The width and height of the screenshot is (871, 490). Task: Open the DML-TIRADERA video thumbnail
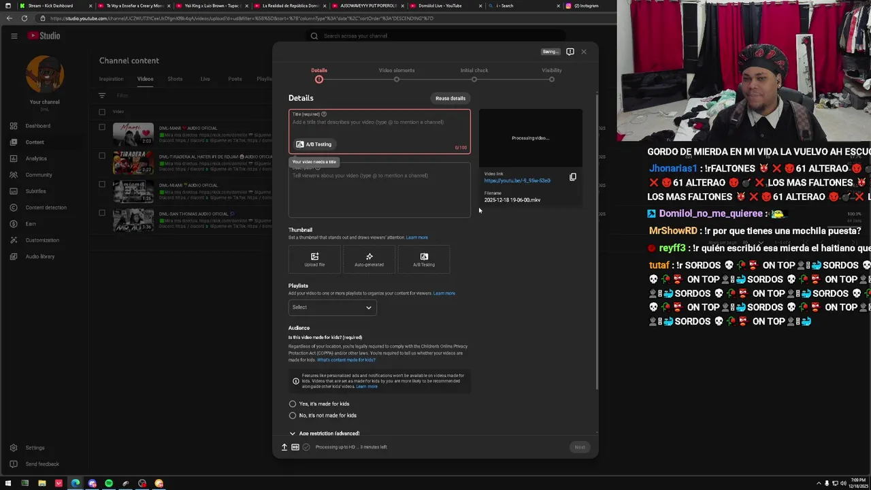[x=133, y=163]
